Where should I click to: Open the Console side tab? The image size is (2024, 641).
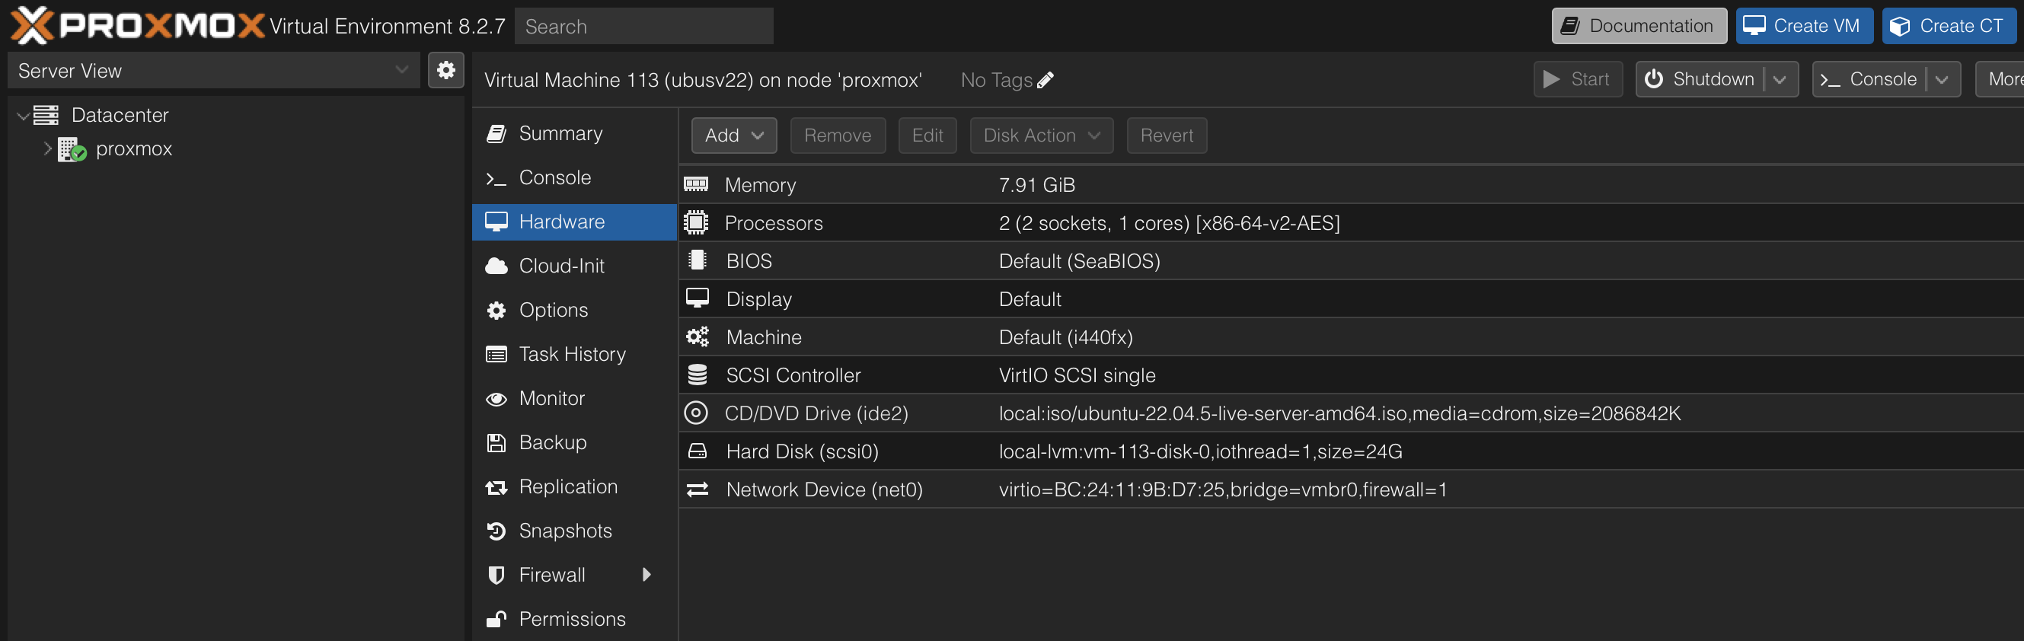tap(574, 177)
